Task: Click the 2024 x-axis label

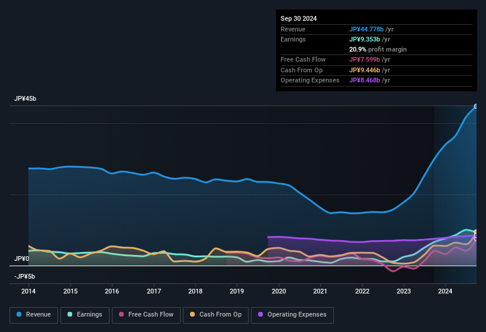Action: (445, 291)
